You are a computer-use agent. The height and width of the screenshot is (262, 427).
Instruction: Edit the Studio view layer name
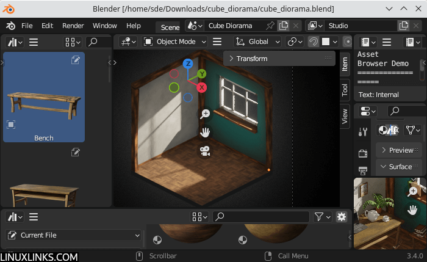[361, 26]
